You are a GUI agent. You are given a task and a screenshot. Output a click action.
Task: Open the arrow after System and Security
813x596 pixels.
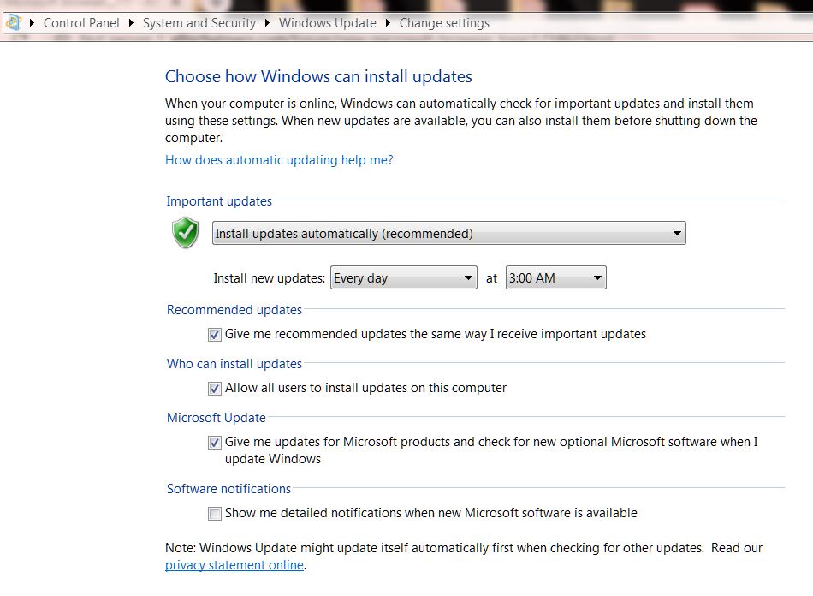[x=267, y=23]
